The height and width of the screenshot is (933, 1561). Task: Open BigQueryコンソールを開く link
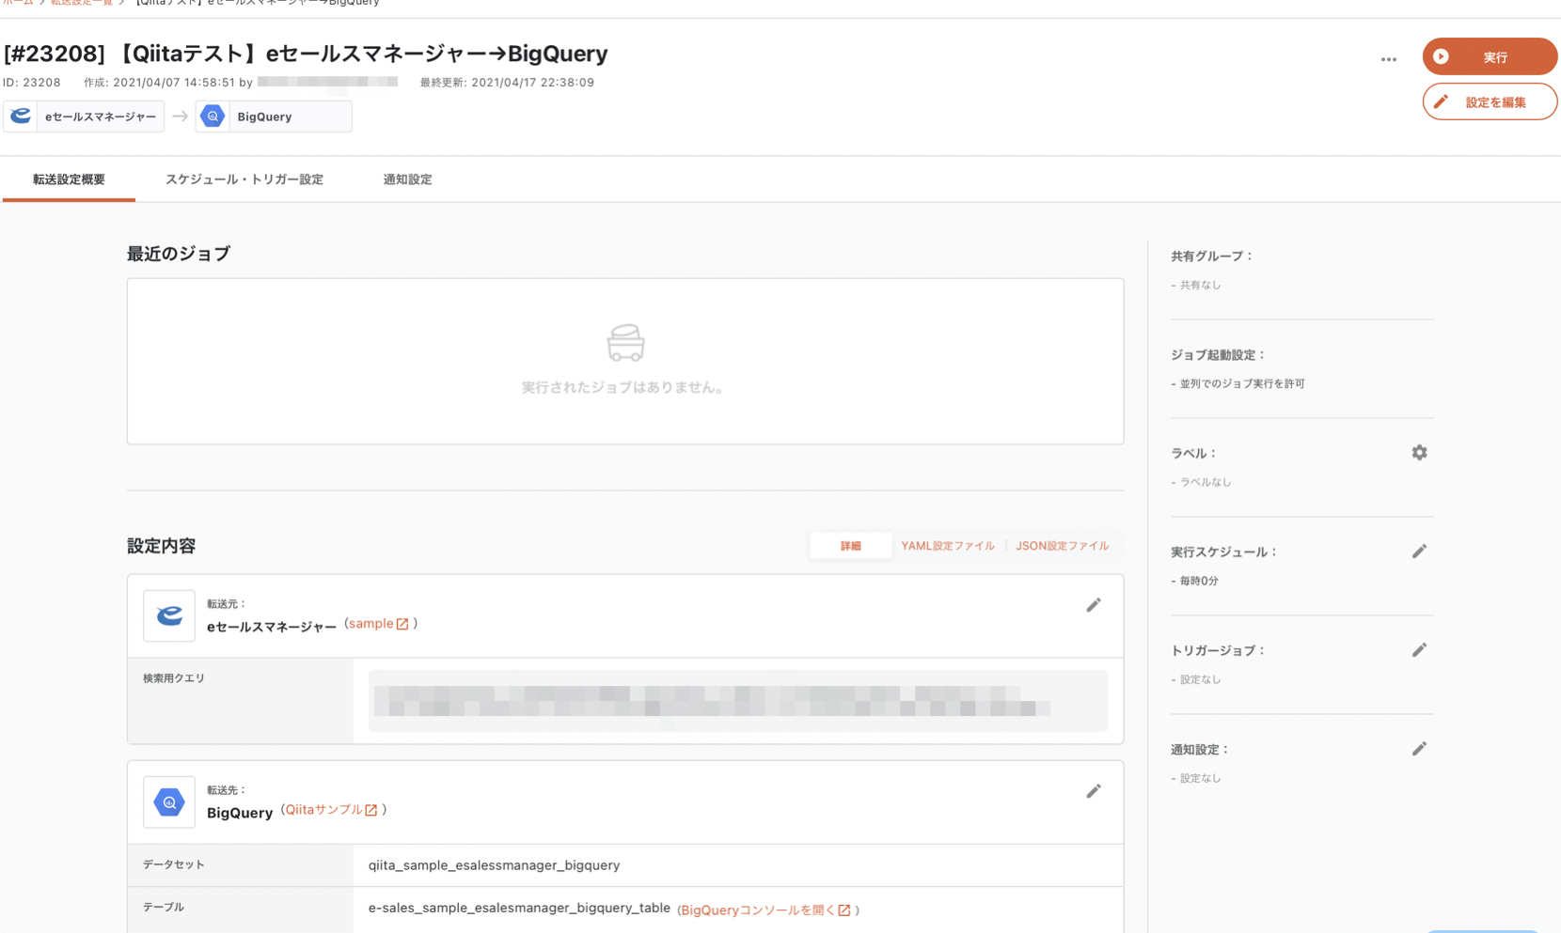coord(765,910)
